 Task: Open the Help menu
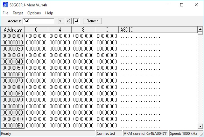click(x=49, y=13)
